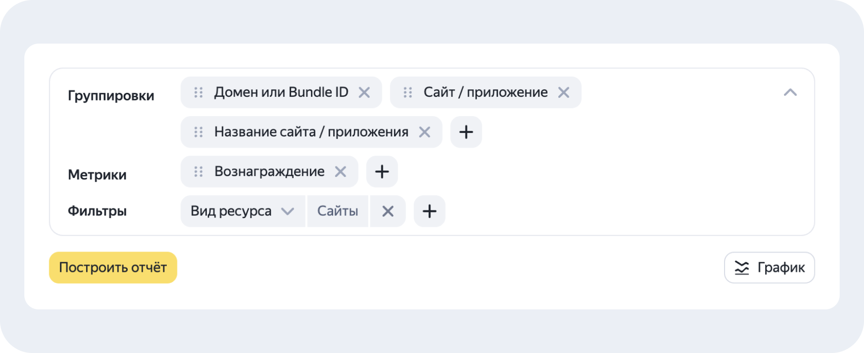Select the 'Сайт / приложение' chip label

[486, 92]
